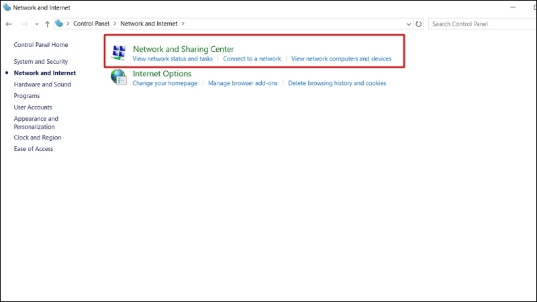The height and width of the screenshot is (302, 537).
Task: Minimize the Network and Internet window
Action: [x=513, y=7]
